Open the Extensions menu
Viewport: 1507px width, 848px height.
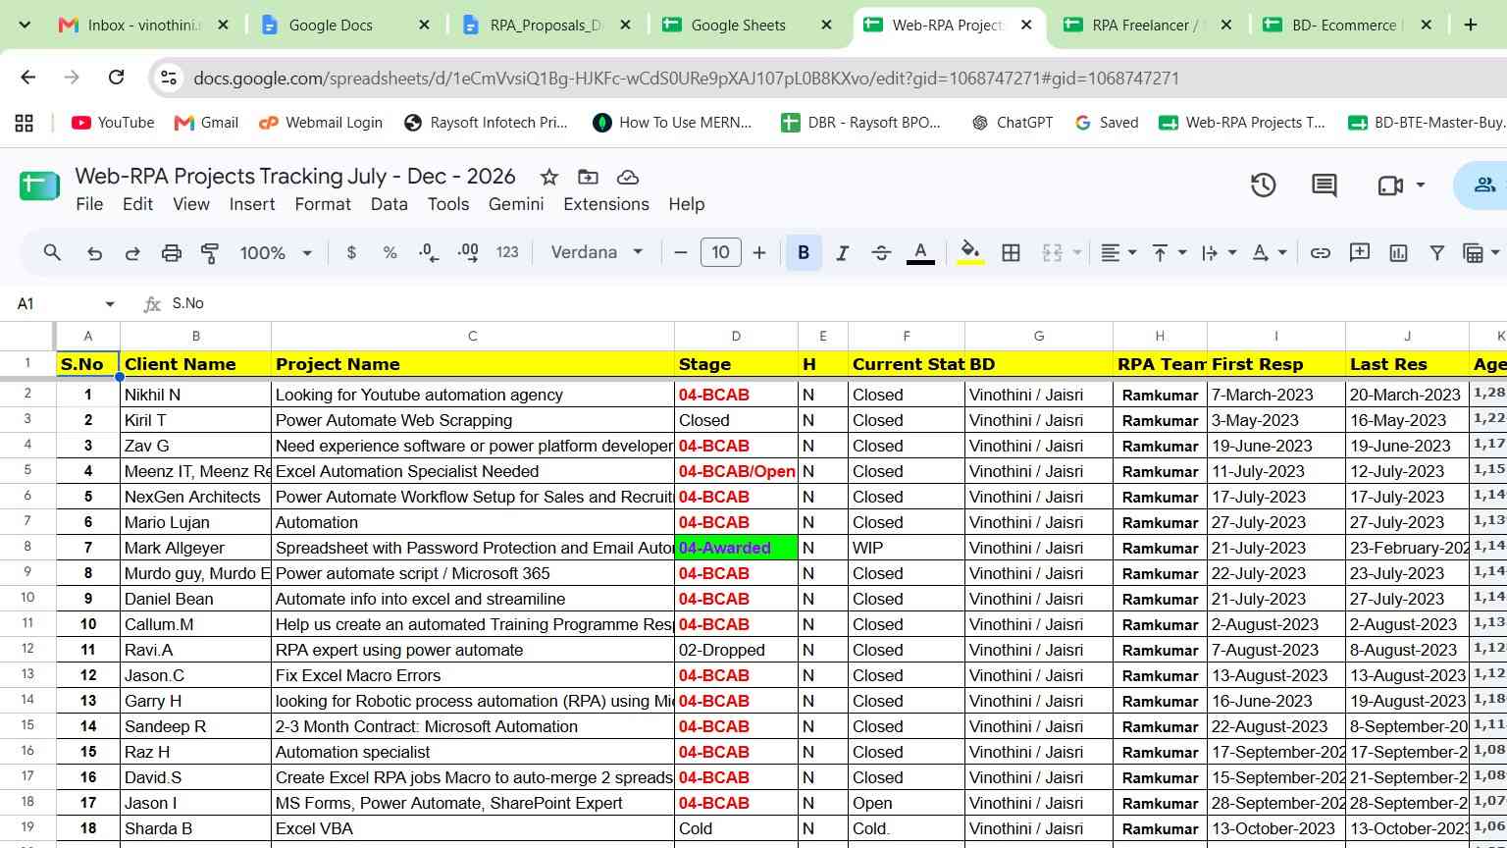(606, 204)
